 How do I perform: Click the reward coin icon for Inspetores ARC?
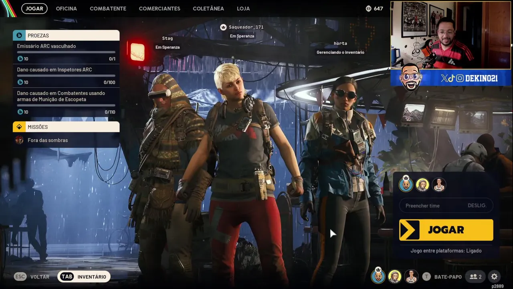20,82
